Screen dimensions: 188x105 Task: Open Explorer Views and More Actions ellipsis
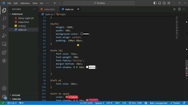(x=34, y=9)
